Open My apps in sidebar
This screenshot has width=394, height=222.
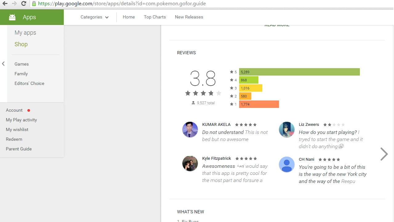pos(25,33)
